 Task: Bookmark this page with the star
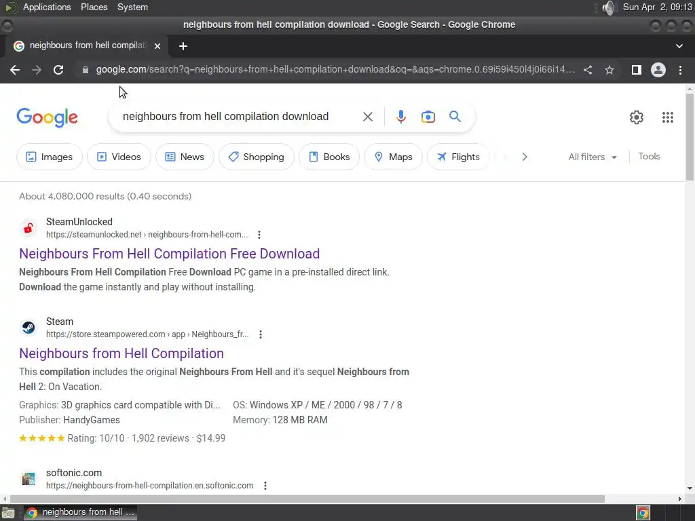click(x=609, y=70)
